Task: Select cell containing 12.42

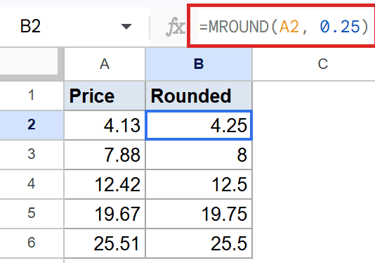Action: tap(105, 184)
